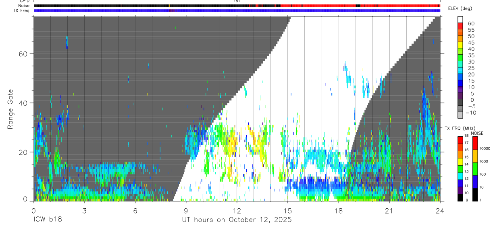Click x-axis tick label '3'
The image size is (495, 228).
coord(84,210)
